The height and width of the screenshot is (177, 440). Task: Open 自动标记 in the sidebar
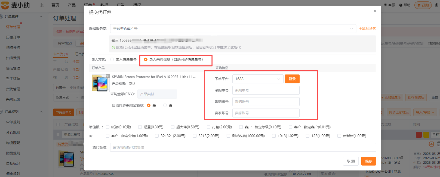pos(13,163)
